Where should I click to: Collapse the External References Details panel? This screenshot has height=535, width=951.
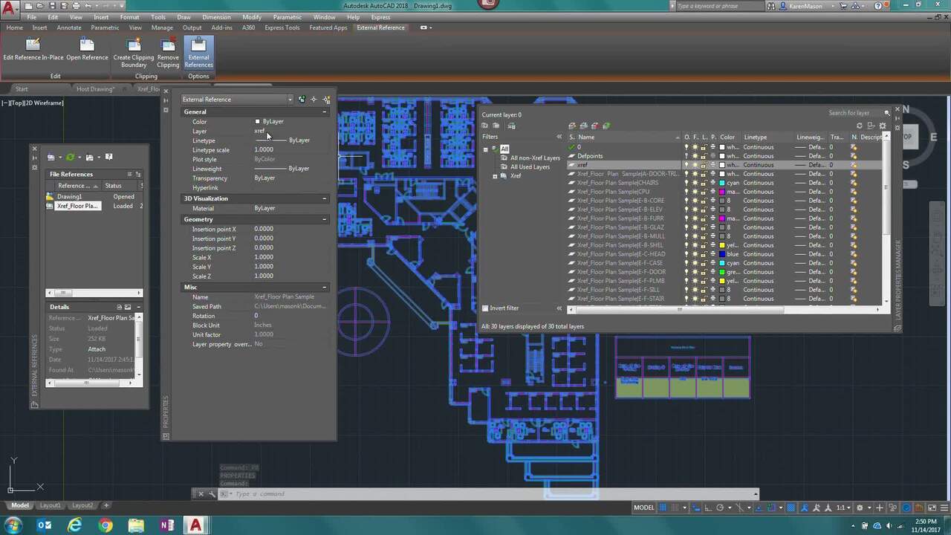(138, 307)
